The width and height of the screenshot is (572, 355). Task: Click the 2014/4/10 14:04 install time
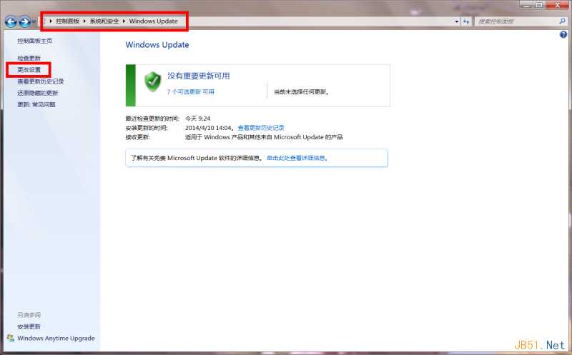(208, 128)
